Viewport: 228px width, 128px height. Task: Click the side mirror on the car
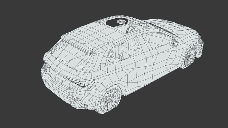coord(174,43)
